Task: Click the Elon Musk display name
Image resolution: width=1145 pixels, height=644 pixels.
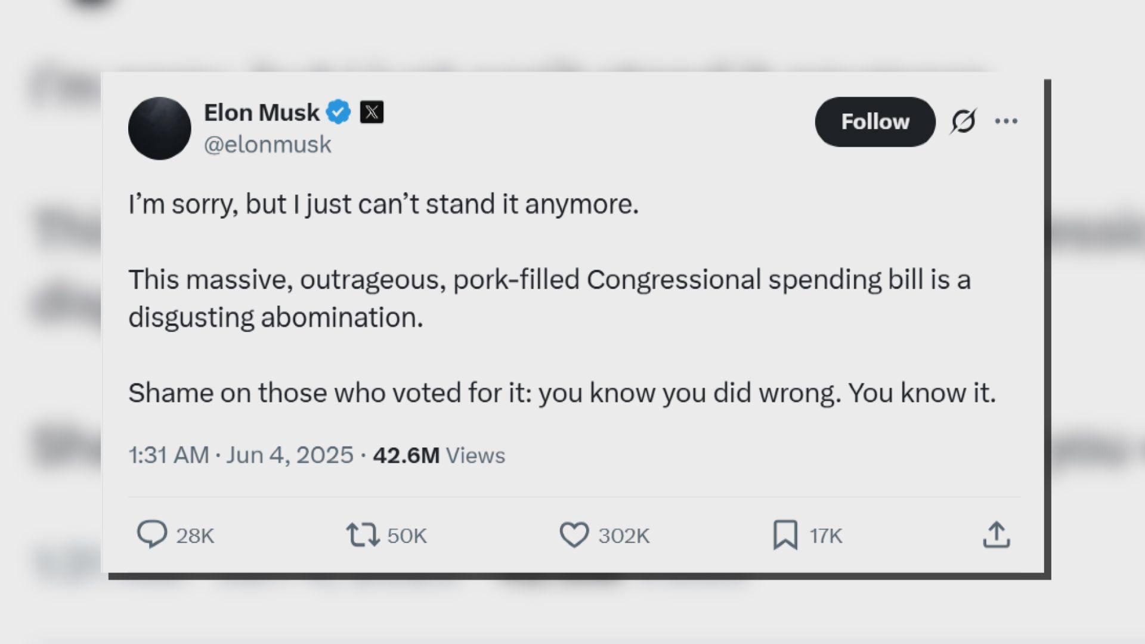Action: 262,112
